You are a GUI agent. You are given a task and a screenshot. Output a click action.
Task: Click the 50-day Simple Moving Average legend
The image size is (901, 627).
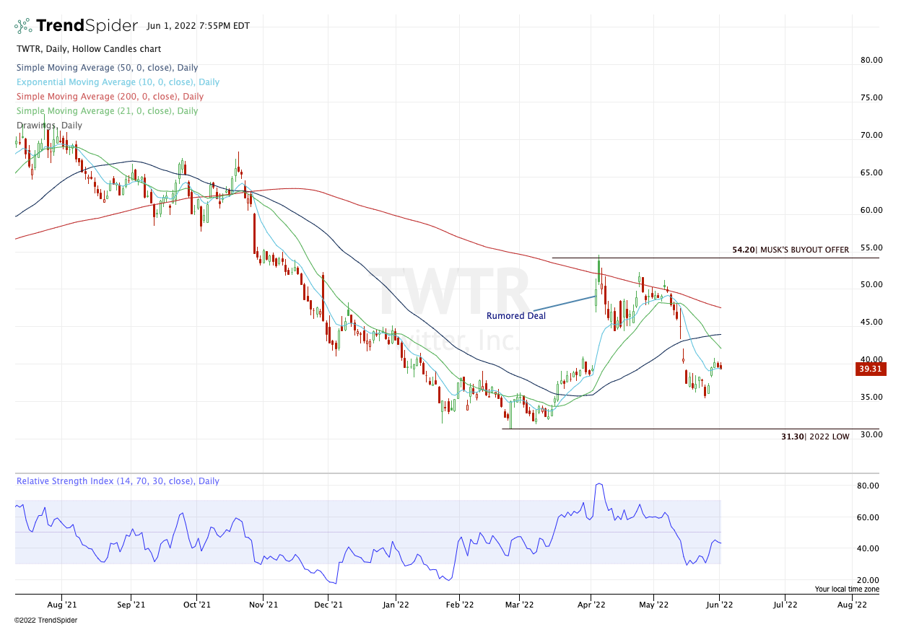106,68
